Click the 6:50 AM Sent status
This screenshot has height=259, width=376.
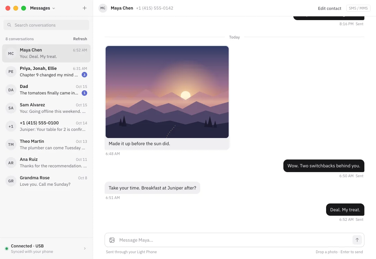[x=351, y=176]
